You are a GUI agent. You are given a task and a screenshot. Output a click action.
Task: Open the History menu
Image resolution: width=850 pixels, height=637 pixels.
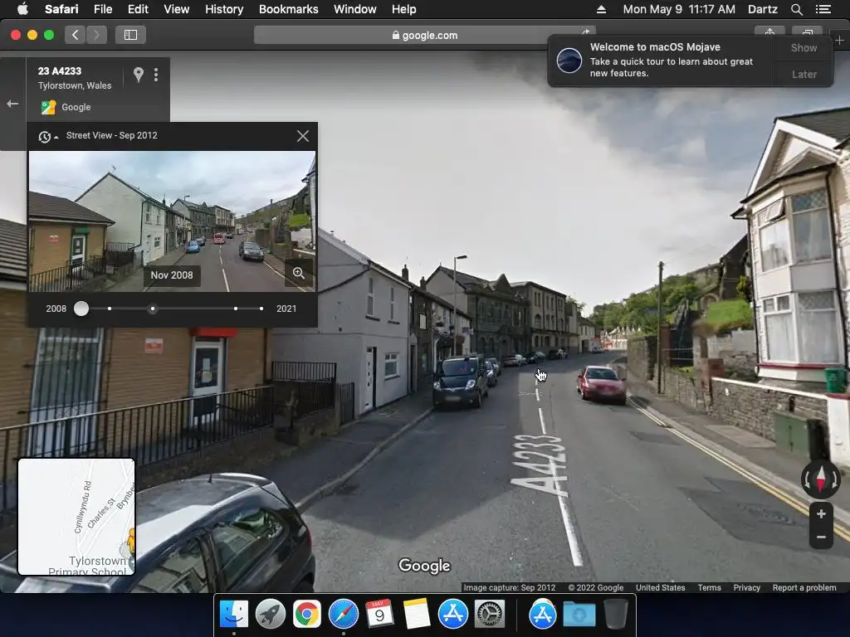pos(224,9)
